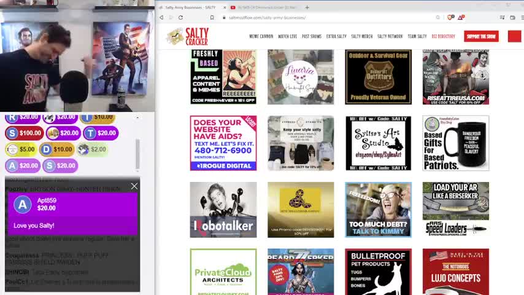Collapse the super chat ticker small arrow
This screenshot has width=524, height=295.
137,117
